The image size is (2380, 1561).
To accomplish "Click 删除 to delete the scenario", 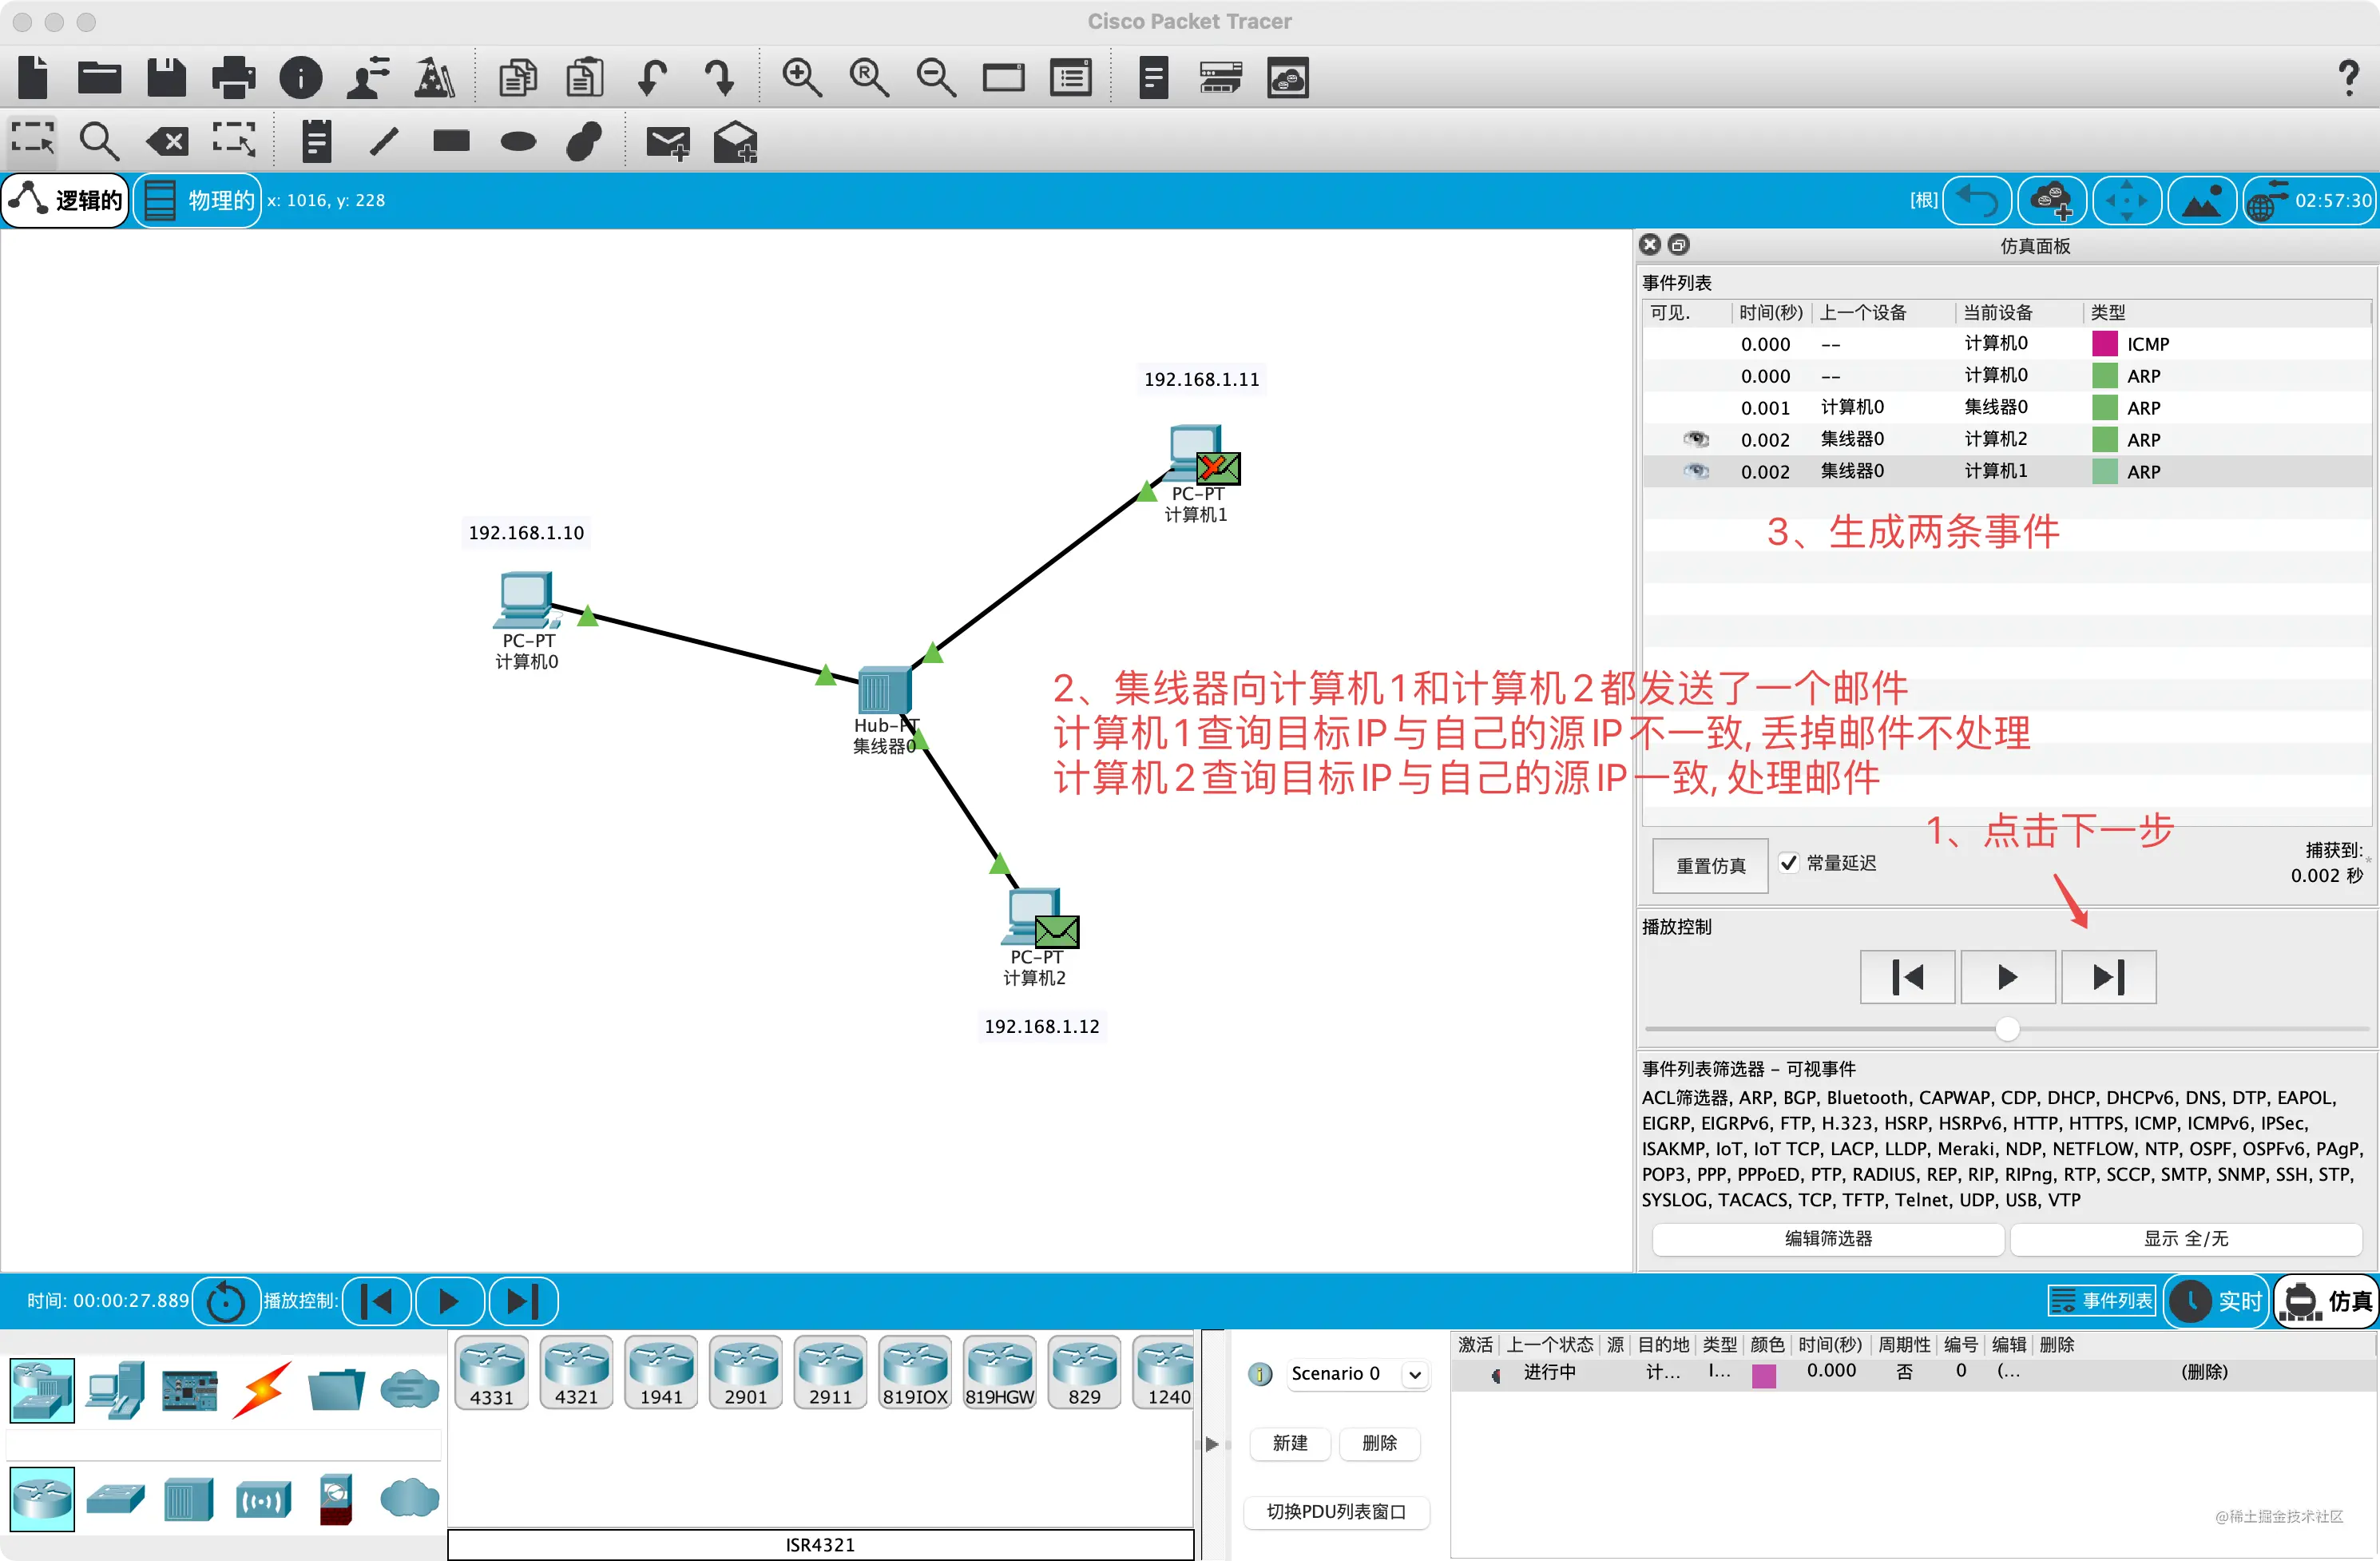I will (1380, 1443).
